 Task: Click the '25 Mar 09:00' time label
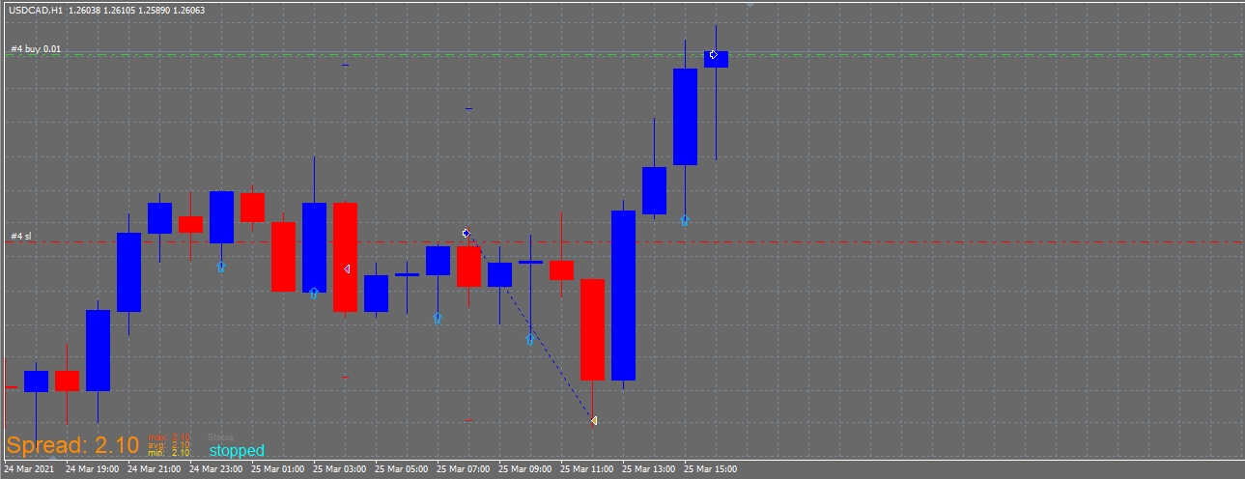point(525,469)
